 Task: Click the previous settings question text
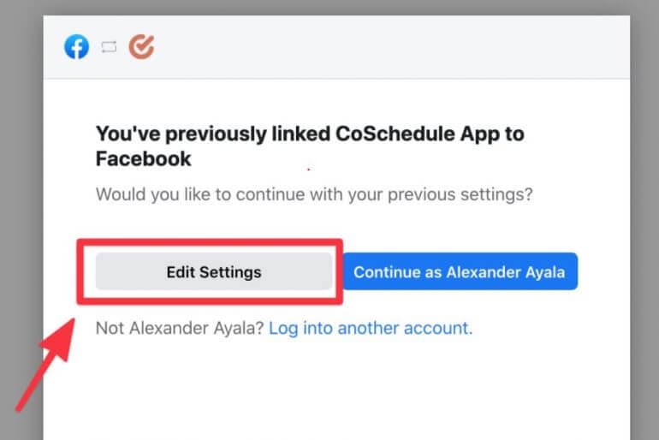[314, 194]
